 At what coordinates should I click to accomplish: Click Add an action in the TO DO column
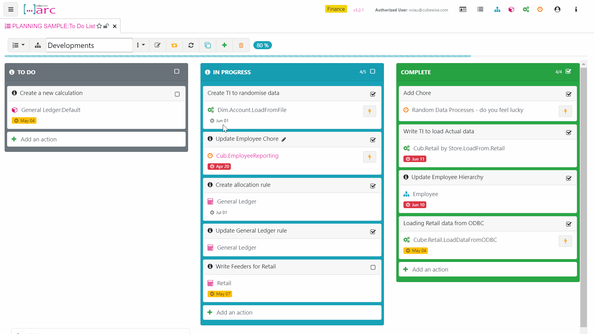pos(38,139)
